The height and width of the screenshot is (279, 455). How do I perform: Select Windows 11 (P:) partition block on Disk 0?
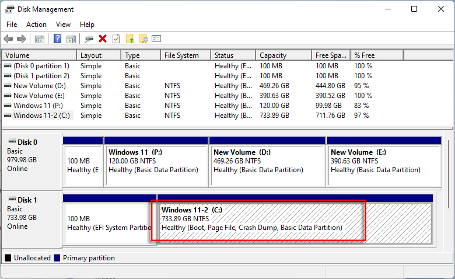pos(156,165)
